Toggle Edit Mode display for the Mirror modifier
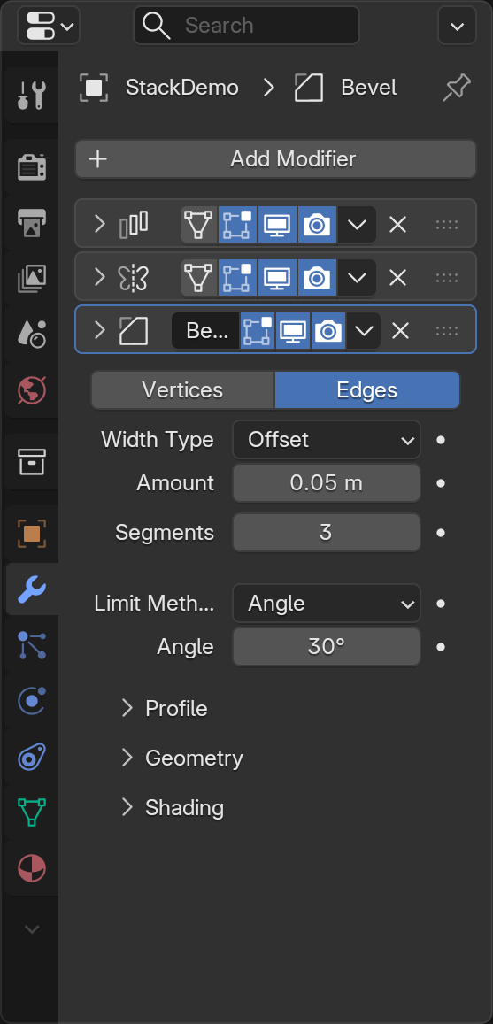Image resolution: width=493 pixels, height=1024 pixels. tap(238, 278)
